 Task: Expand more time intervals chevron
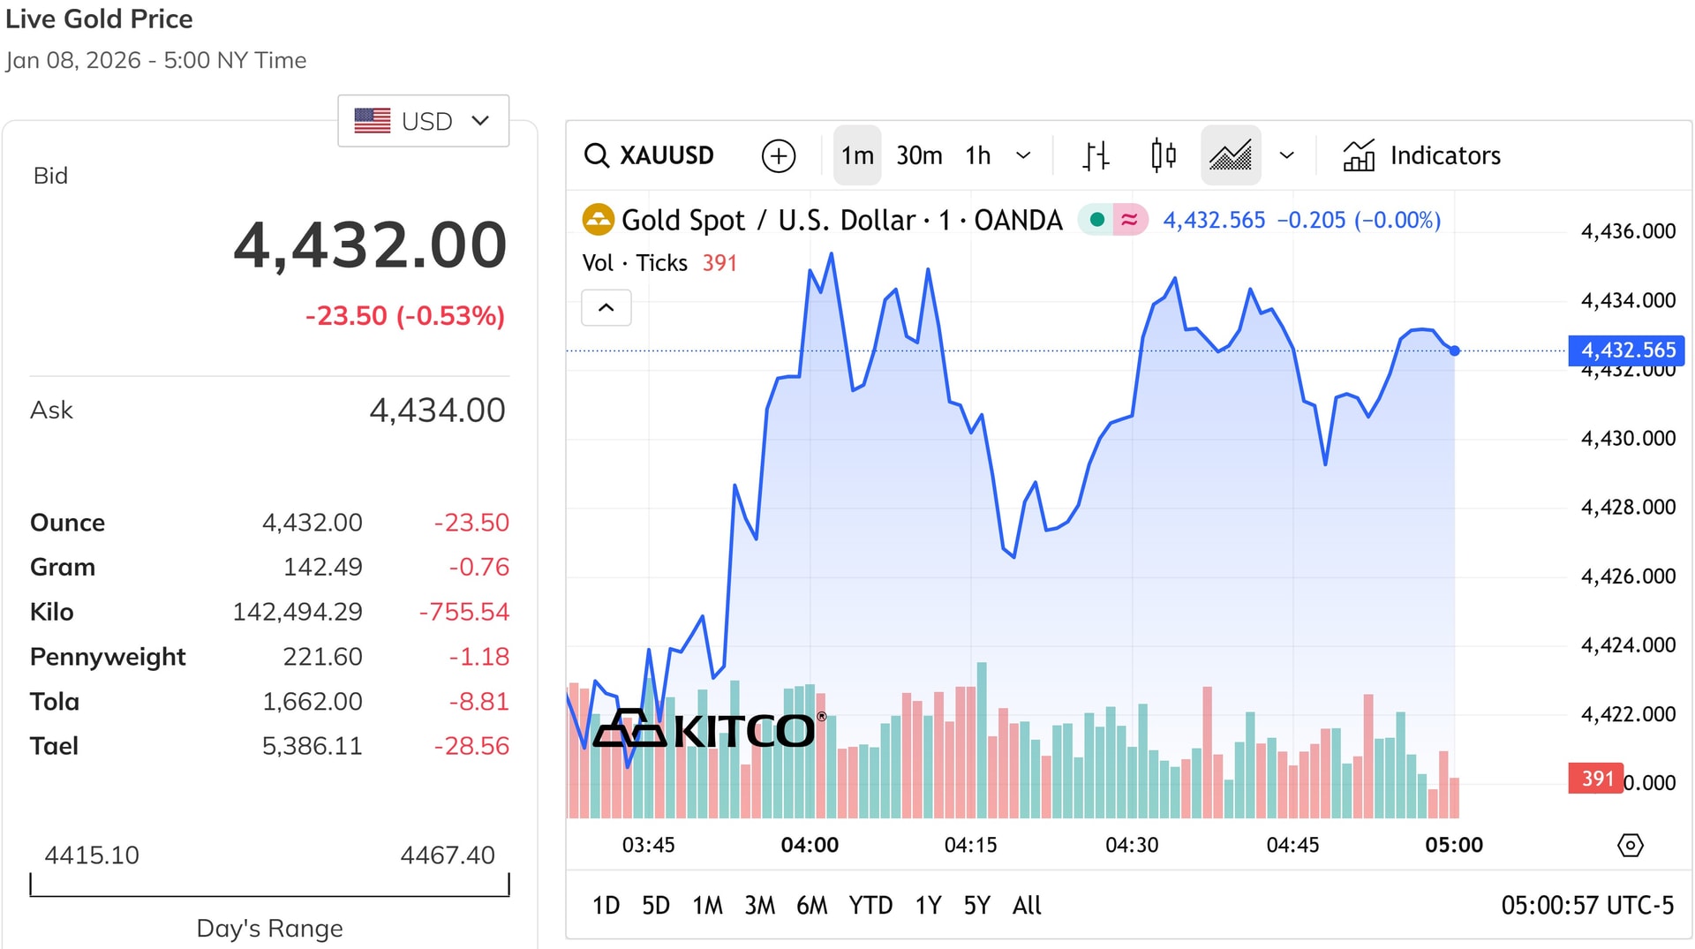click(x=1023, y=155)
